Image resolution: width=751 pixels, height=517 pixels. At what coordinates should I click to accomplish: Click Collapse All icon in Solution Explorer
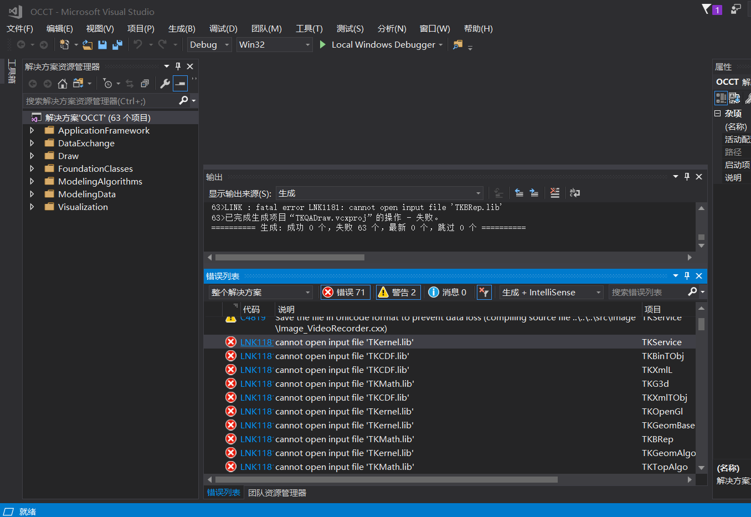[x=145, y=84]
